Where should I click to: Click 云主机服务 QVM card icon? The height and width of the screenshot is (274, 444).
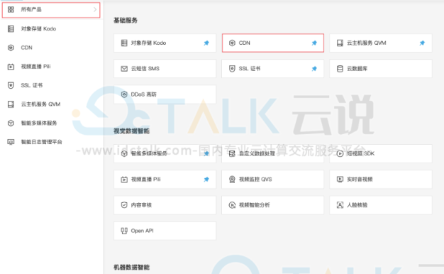(340, 43)
